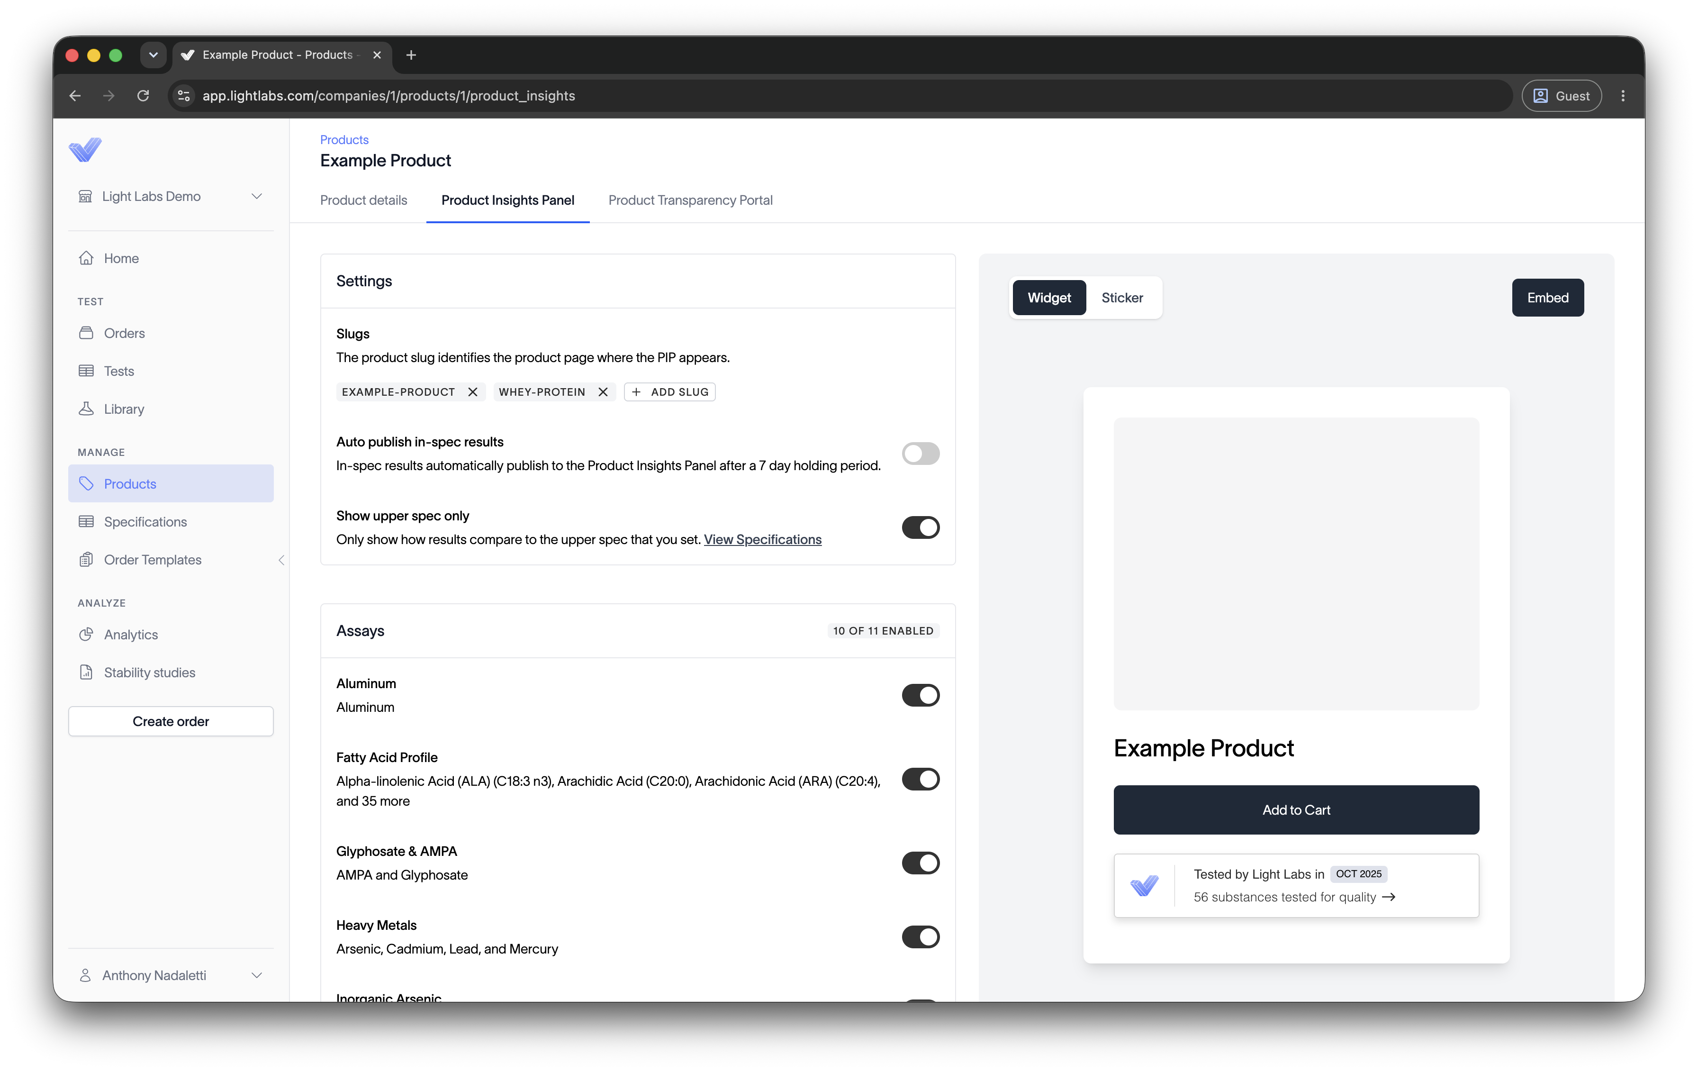1698x1072 pixels.
Task: Click the Tests table icon
Action: pos(86,371)
